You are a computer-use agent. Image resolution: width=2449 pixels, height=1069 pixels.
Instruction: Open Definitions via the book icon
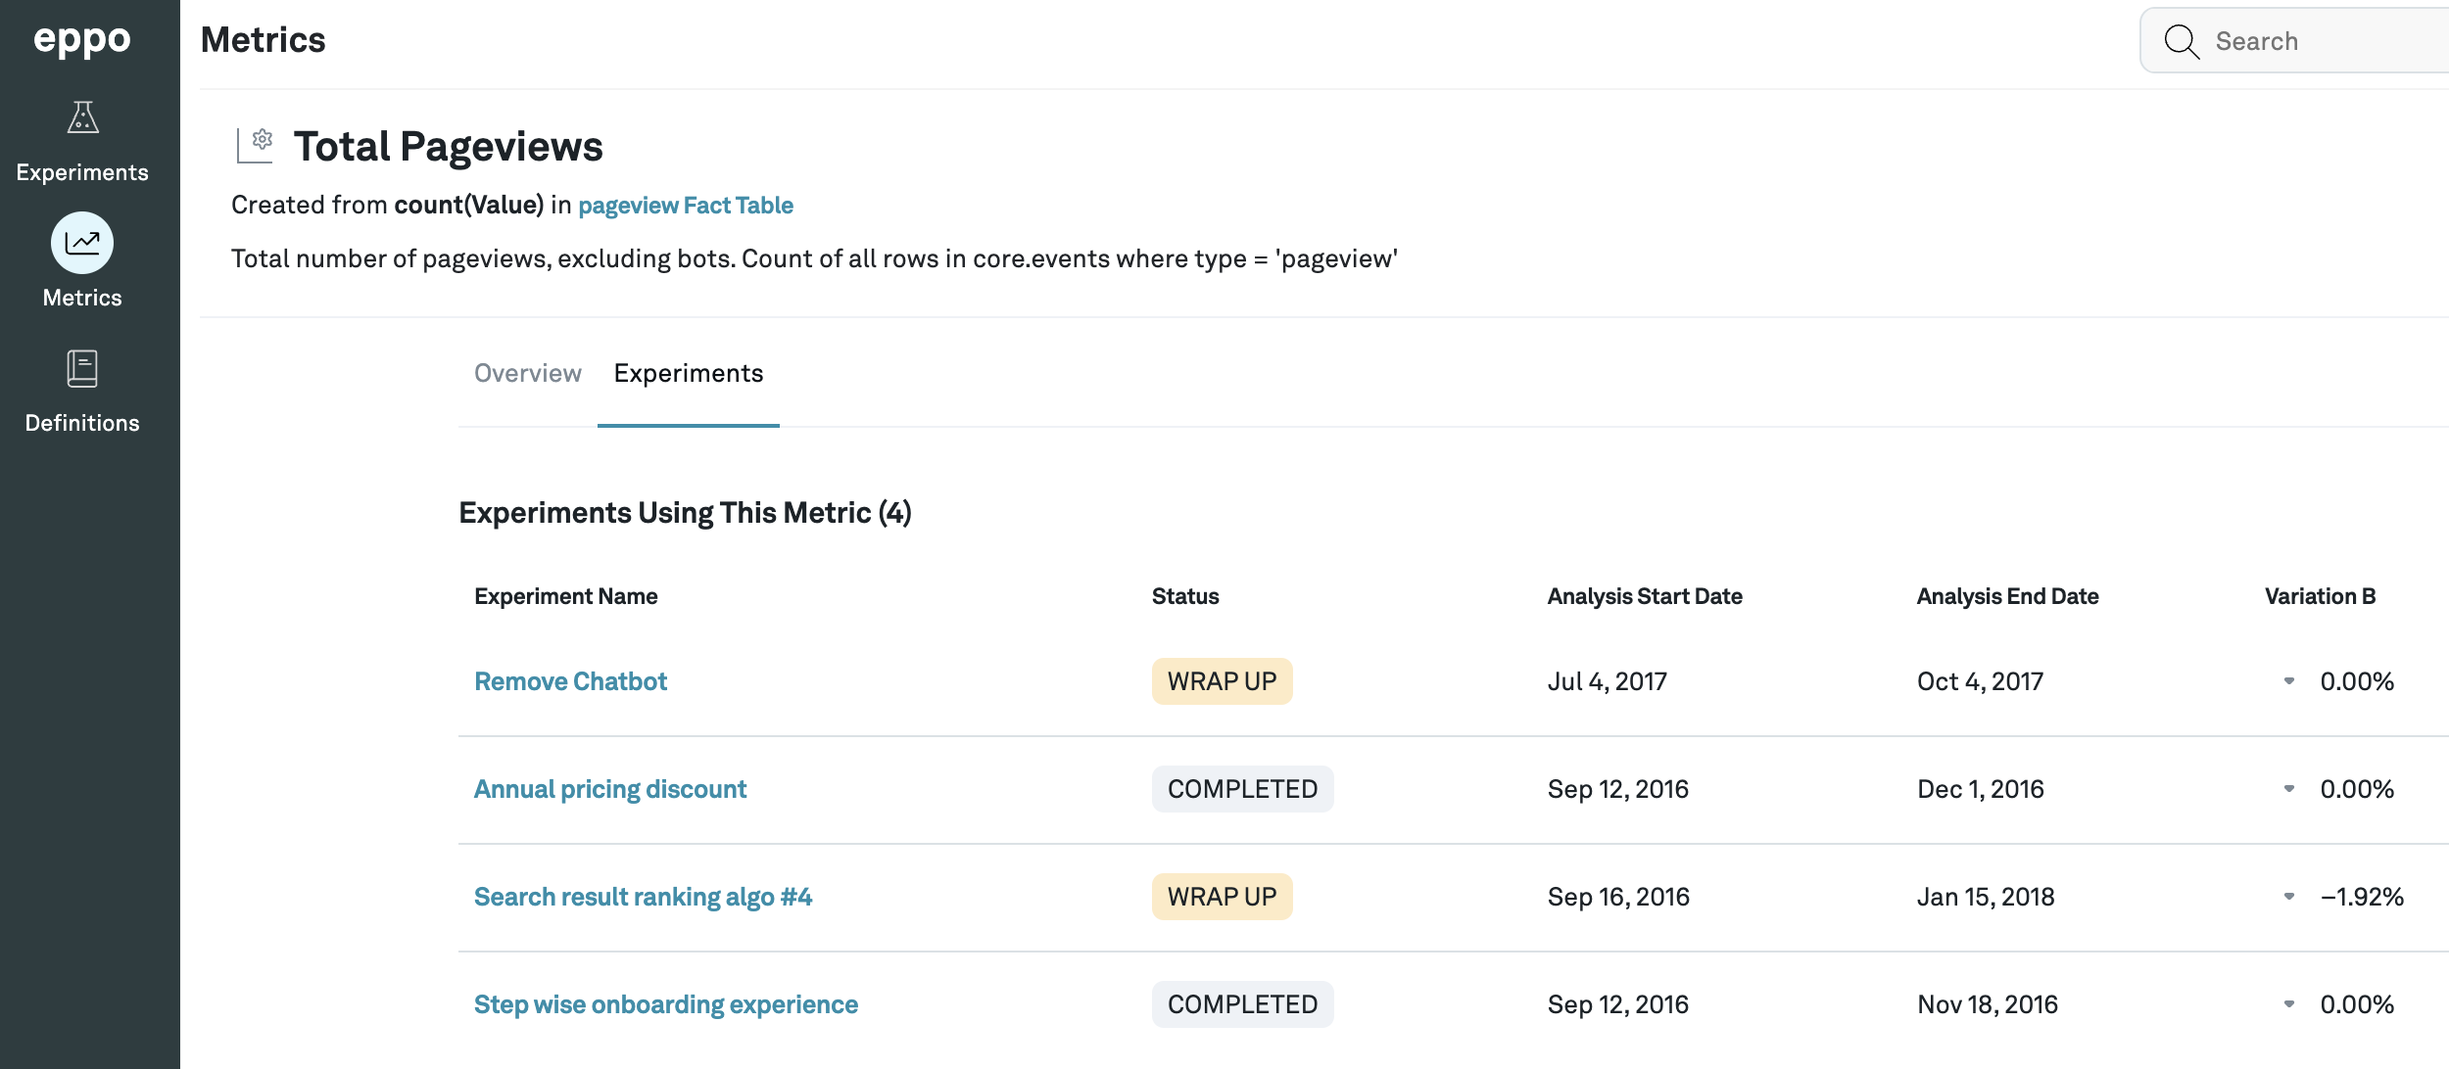click(x=82, y=369)
